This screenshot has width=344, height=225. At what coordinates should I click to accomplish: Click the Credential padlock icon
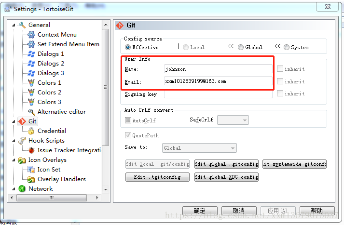[31, 131]
